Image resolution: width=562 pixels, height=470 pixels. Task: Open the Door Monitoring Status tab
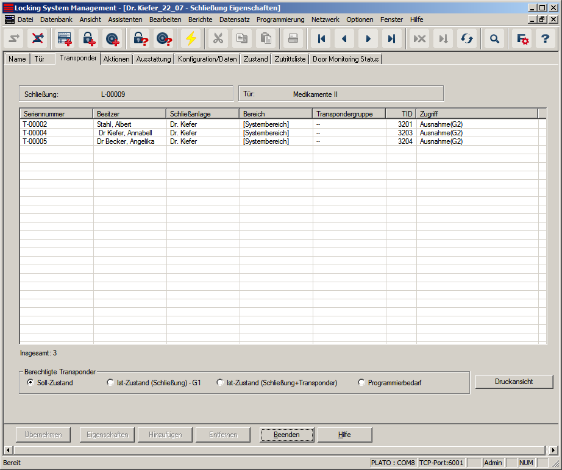(x=346, y=59)
